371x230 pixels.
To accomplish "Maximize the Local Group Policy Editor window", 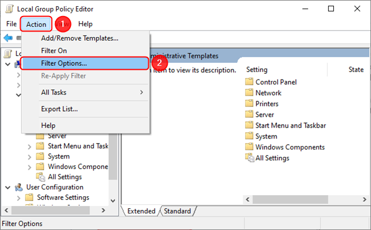I will click(x=331, y=9).
